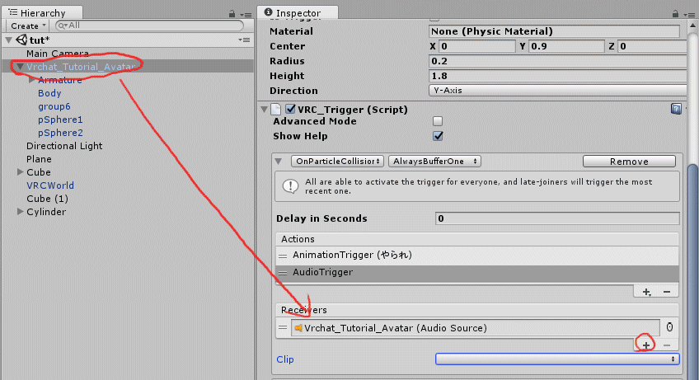Open VRC_Trigger help reference icon
The image size is (699, 380).
(x=676, y=109)
